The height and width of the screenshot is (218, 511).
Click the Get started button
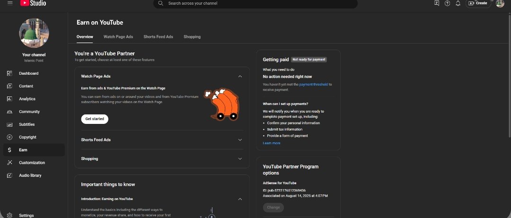(x=95, y=119)
